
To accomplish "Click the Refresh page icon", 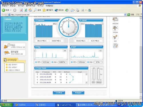I will tap(26, 10).
